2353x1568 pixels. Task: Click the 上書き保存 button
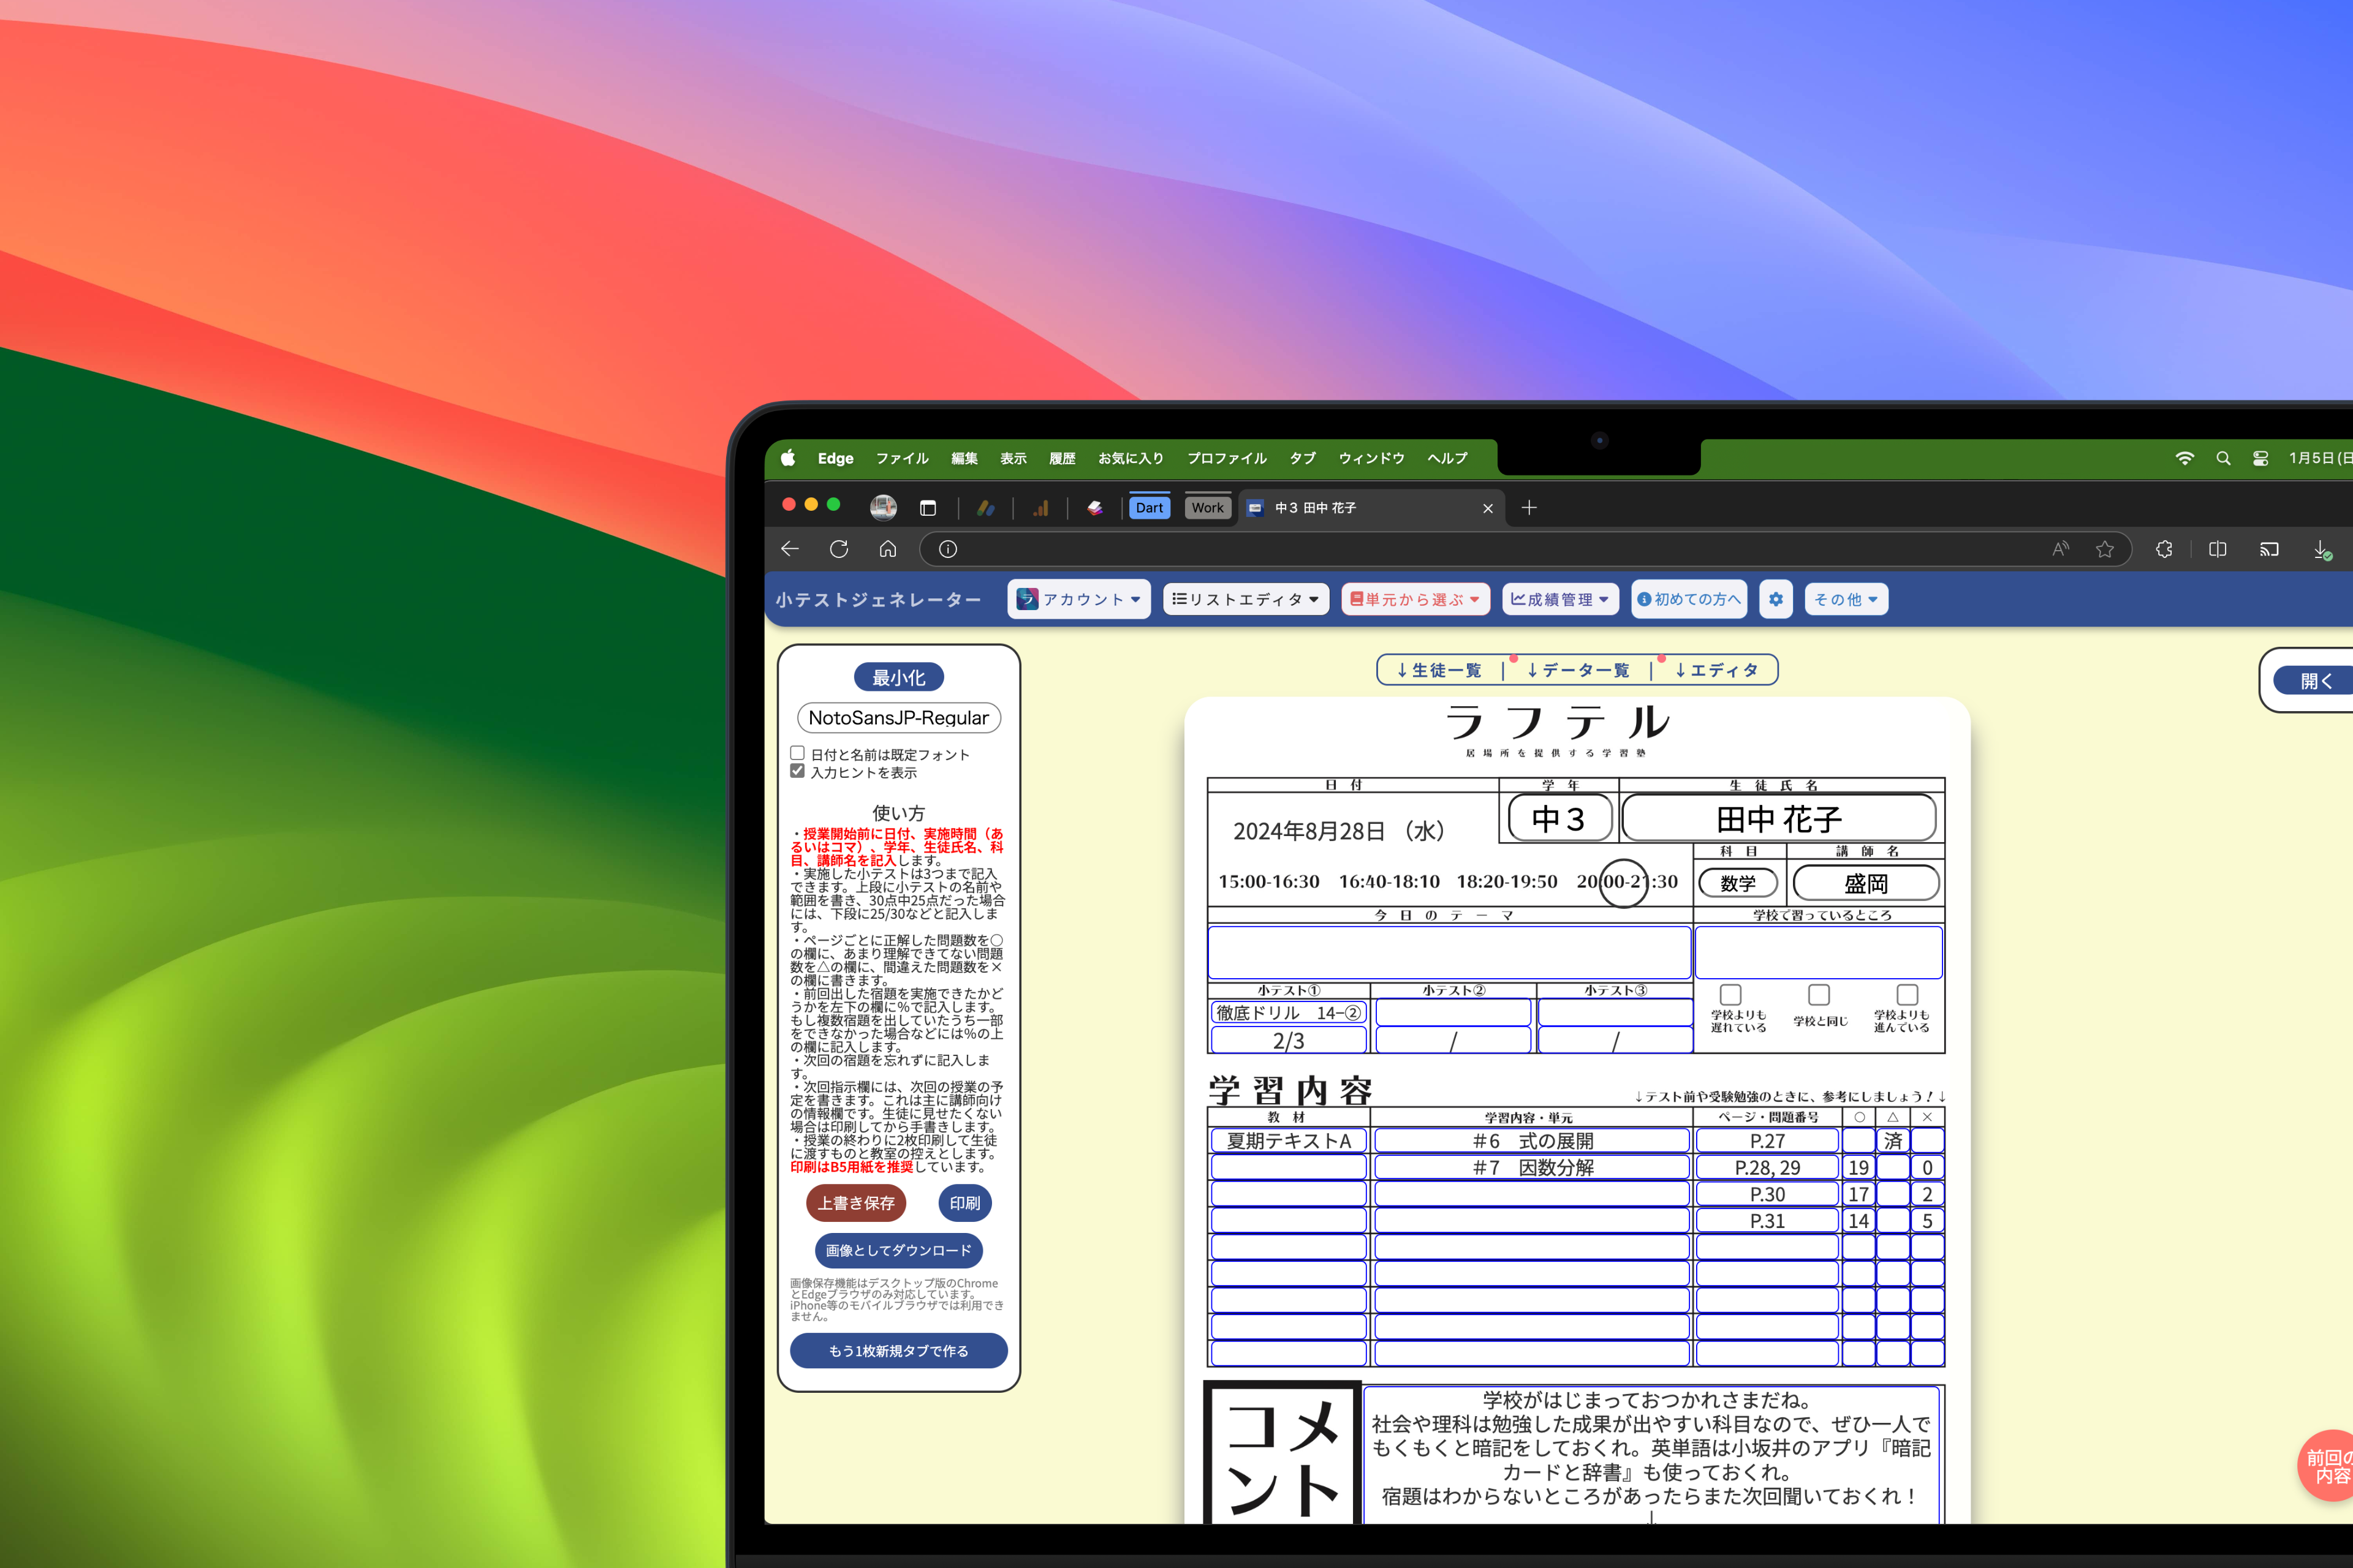(855, 1203)
